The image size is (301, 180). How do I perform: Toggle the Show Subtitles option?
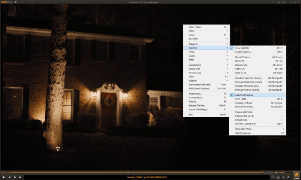(242, 48)
